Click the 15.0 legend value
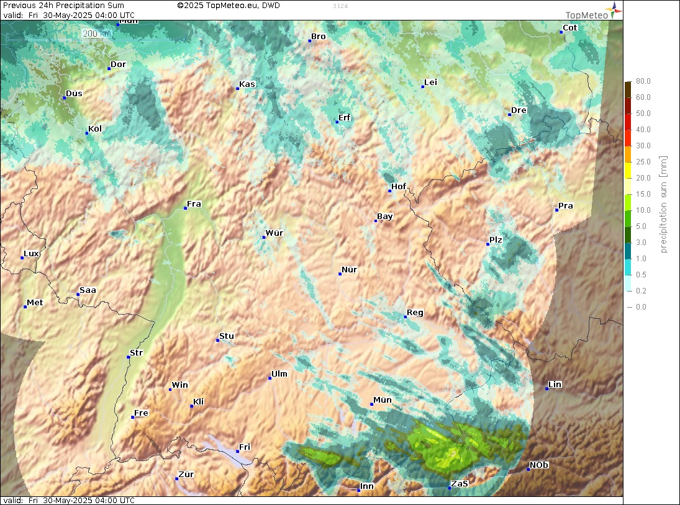Viewport: 680px width, 505px height. (x=643, y=194)
